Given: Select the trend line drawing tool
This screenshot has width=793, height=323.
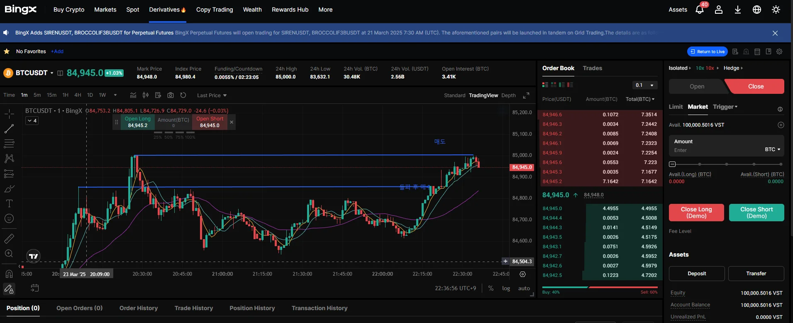Looking at the screenshot, I should 9,129.
